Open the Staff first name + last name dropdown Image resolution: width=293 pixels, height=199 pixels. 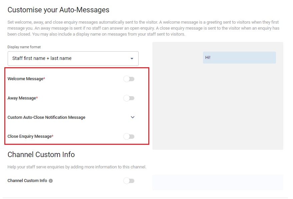tap(73, 59)
